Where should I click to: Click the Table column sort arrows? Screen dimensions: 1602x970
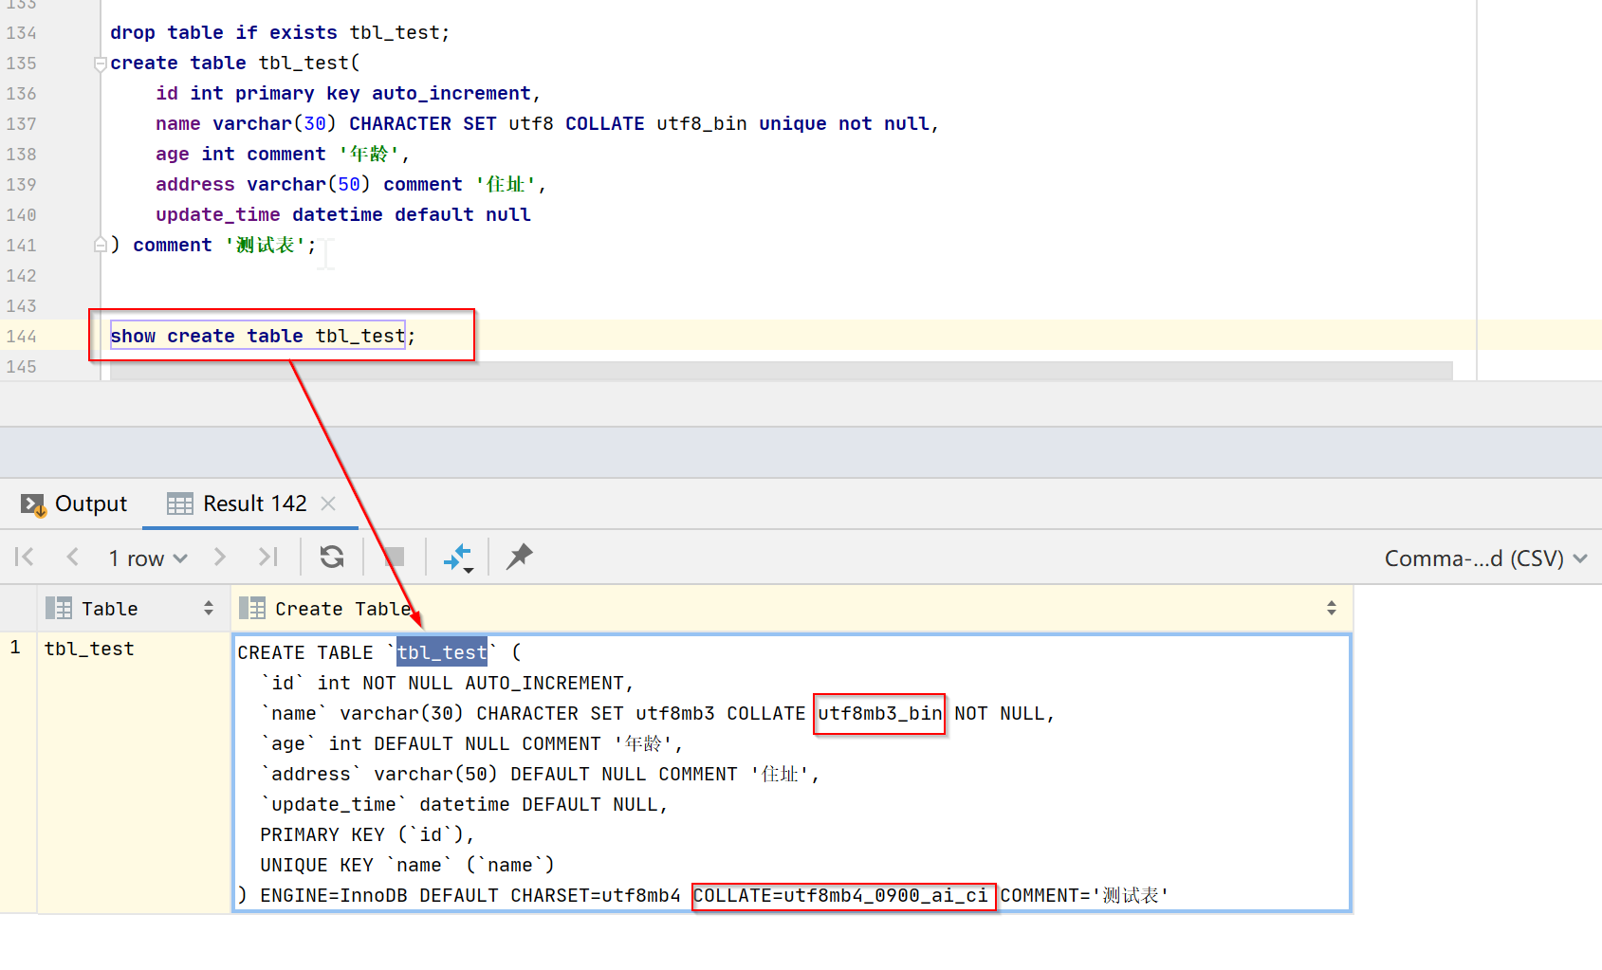pos(209,609)
